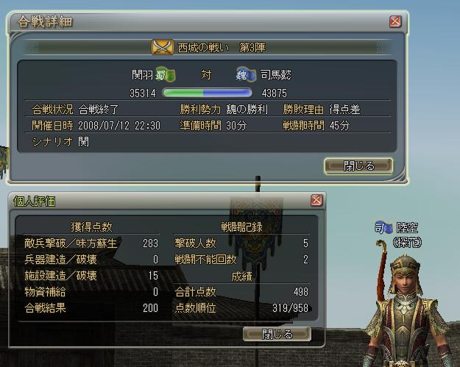Click the blue badge beside 陸空 name
This screenshot has width=460, height=367.
pyautogui.click(x=383, y=228)
